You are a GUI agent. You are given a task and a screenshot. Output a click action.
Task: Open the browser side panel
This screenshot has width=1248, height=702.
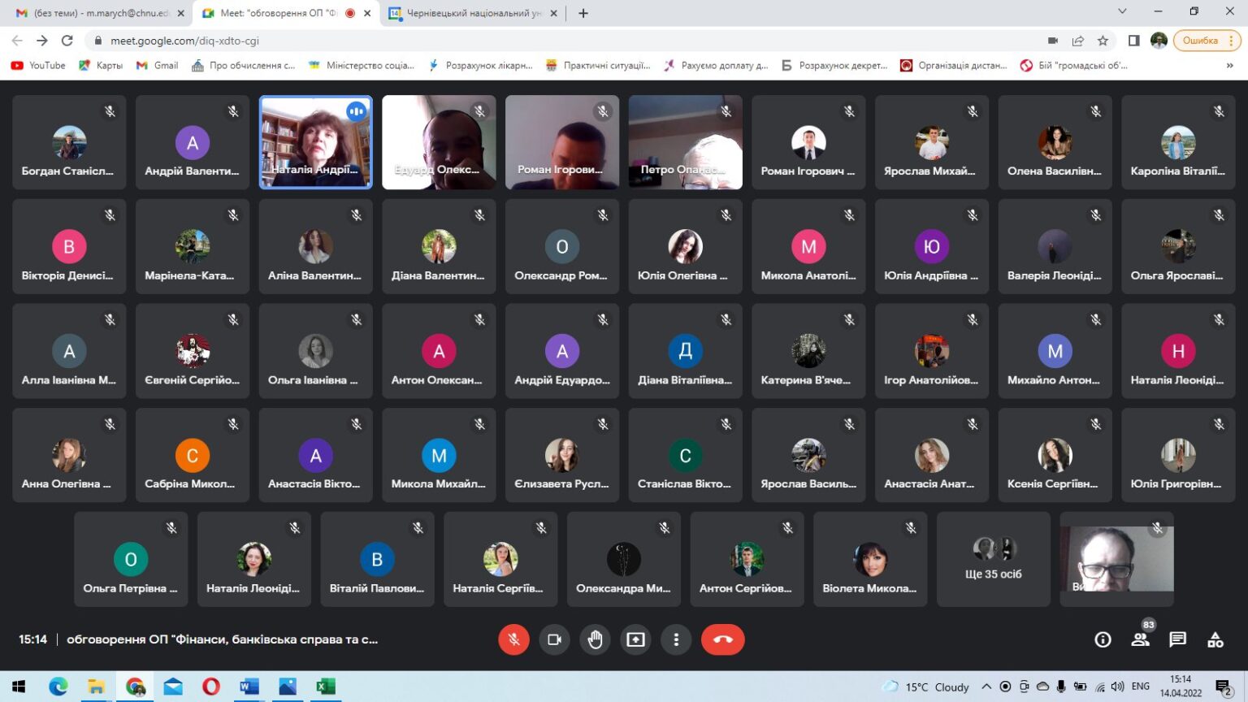(x=1134, y=41)
